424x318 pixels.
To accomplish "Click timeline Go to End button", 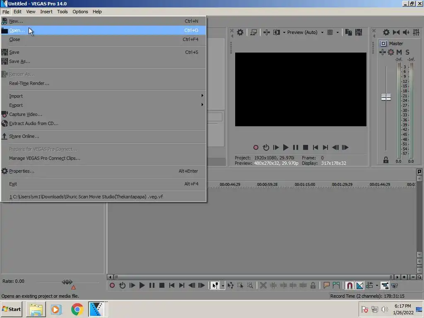I will (x=182, y=285).
